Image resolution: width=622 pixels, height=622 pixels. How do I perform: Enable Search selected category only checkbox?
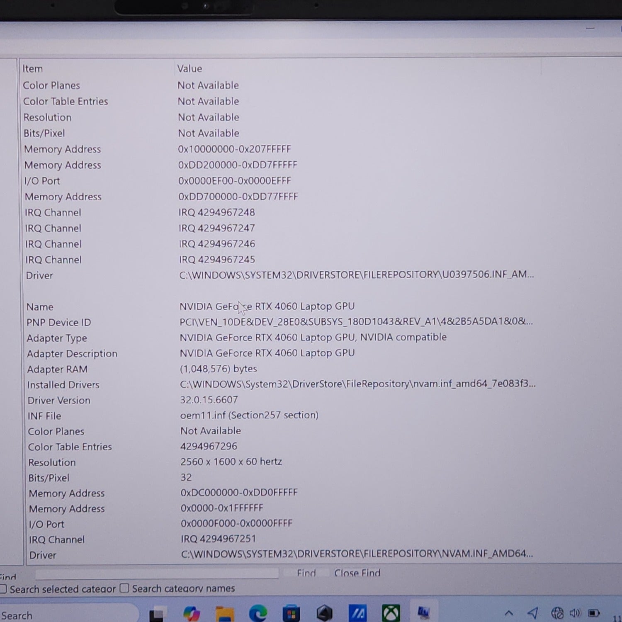point(3,589)
